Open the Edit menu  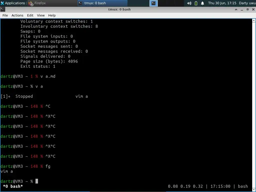[x=30, y=15]
